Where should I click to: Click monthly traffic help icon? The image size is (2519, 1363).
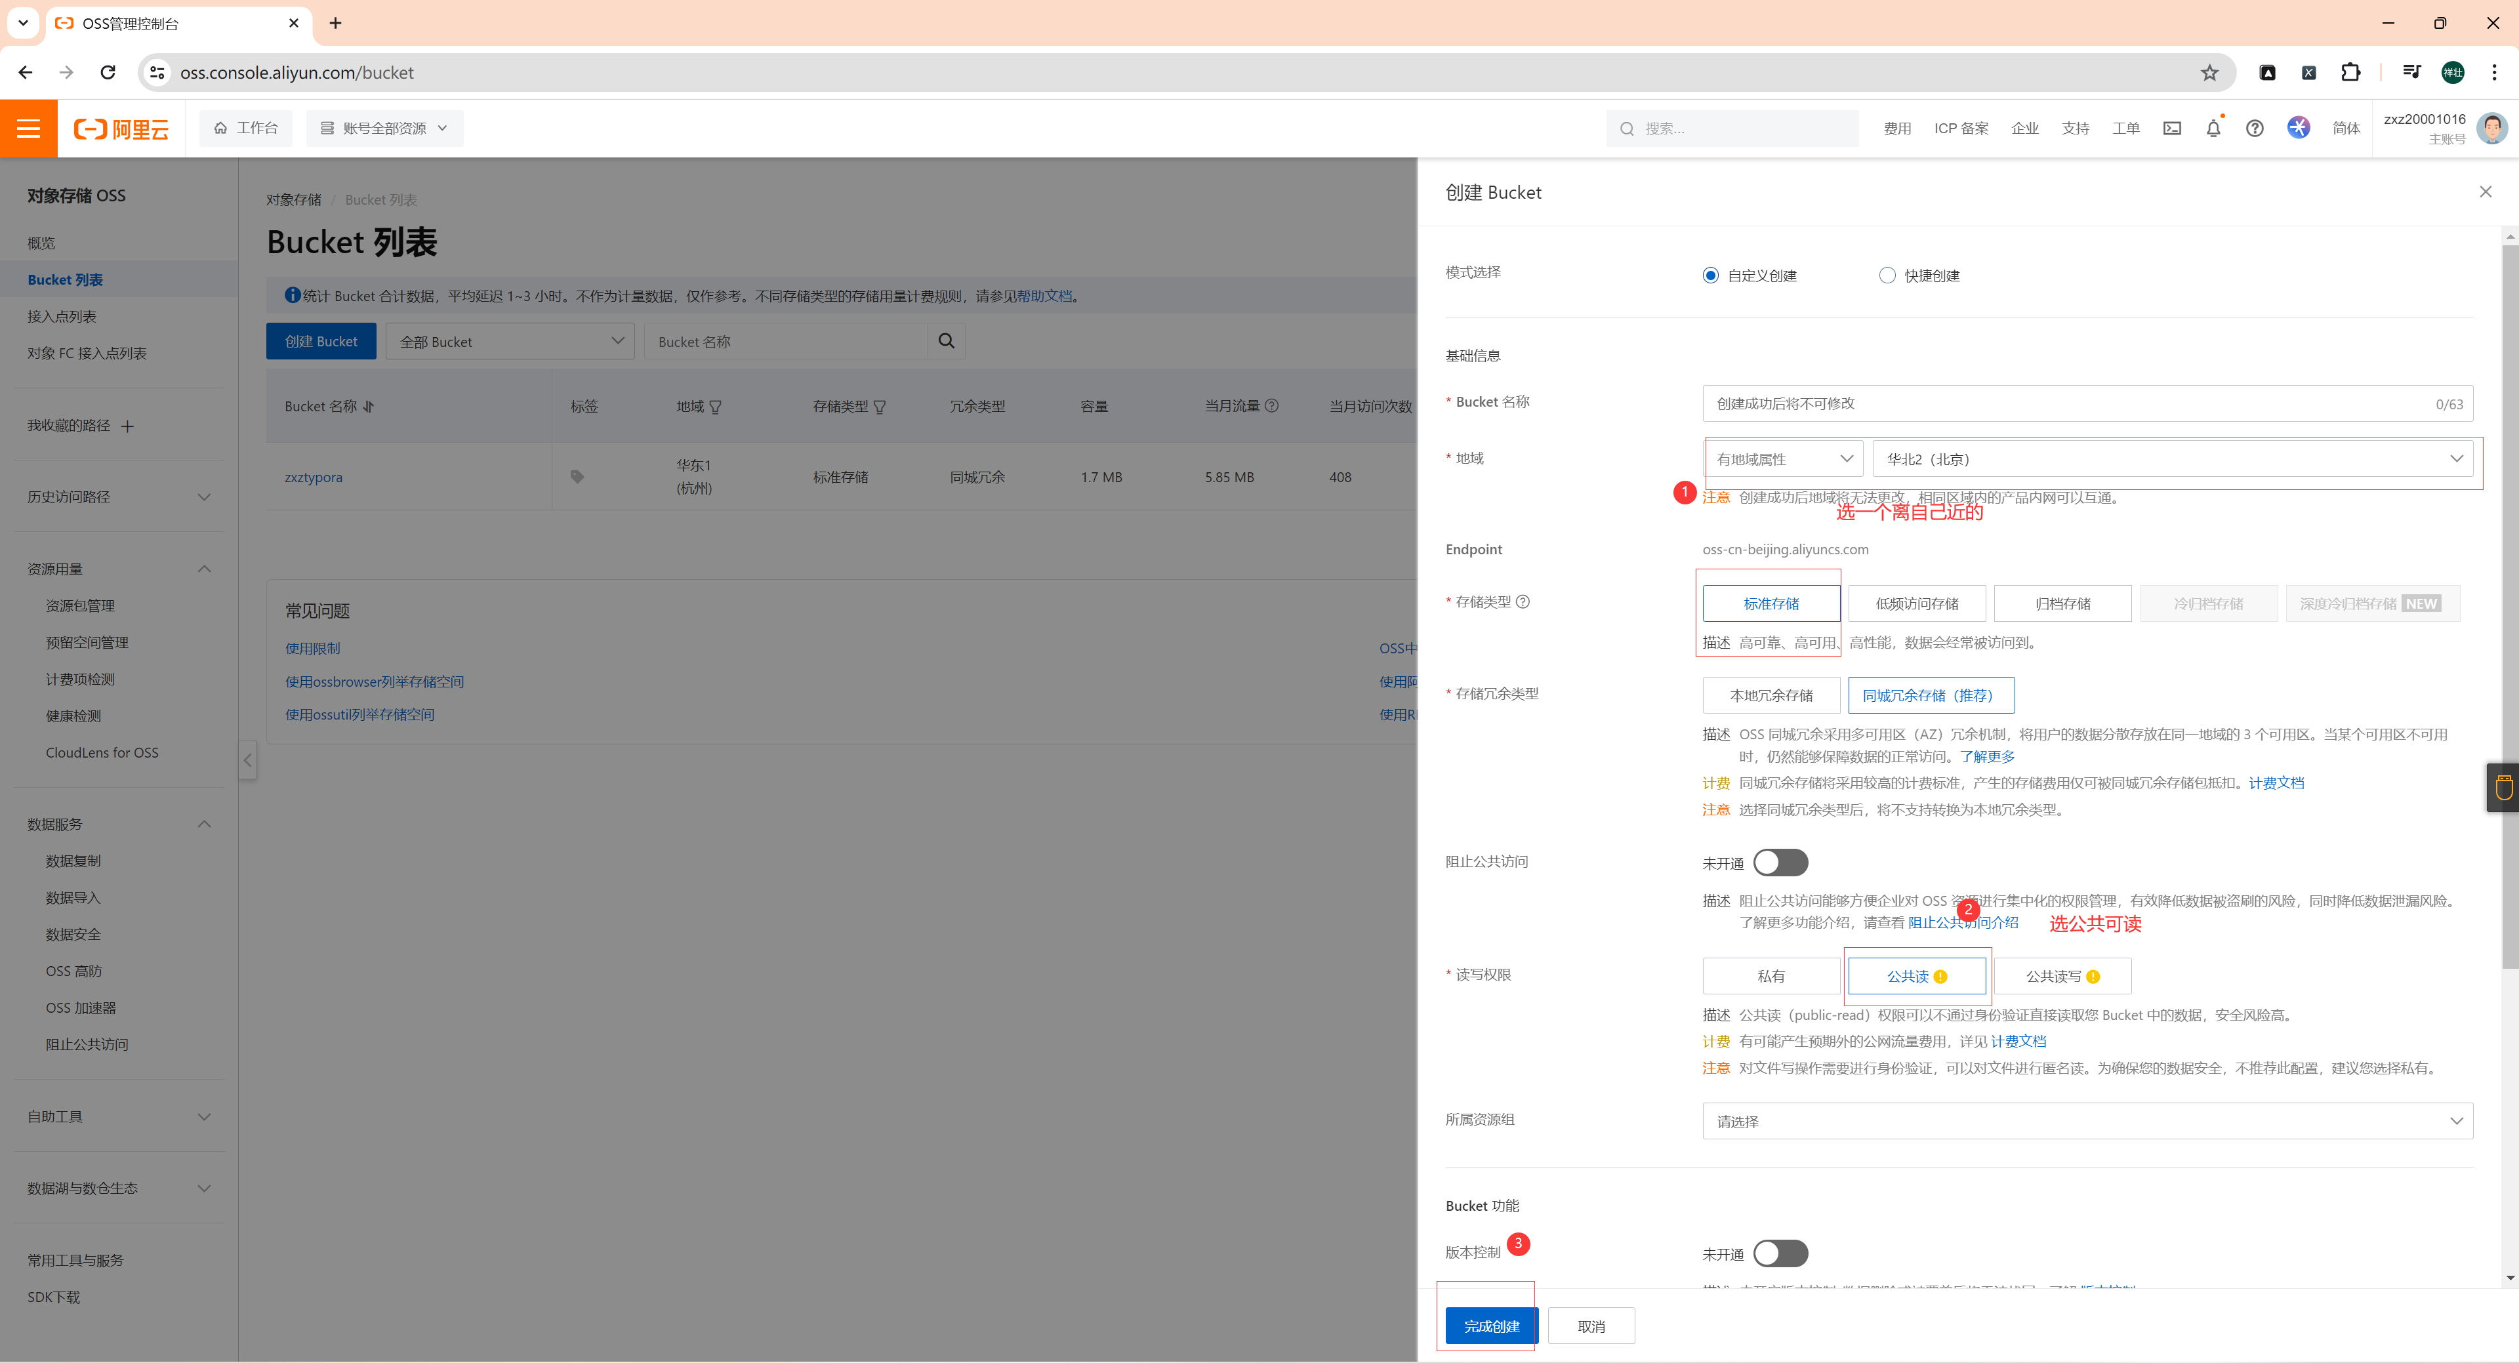pyautogui.click(x=1272, y=406)
